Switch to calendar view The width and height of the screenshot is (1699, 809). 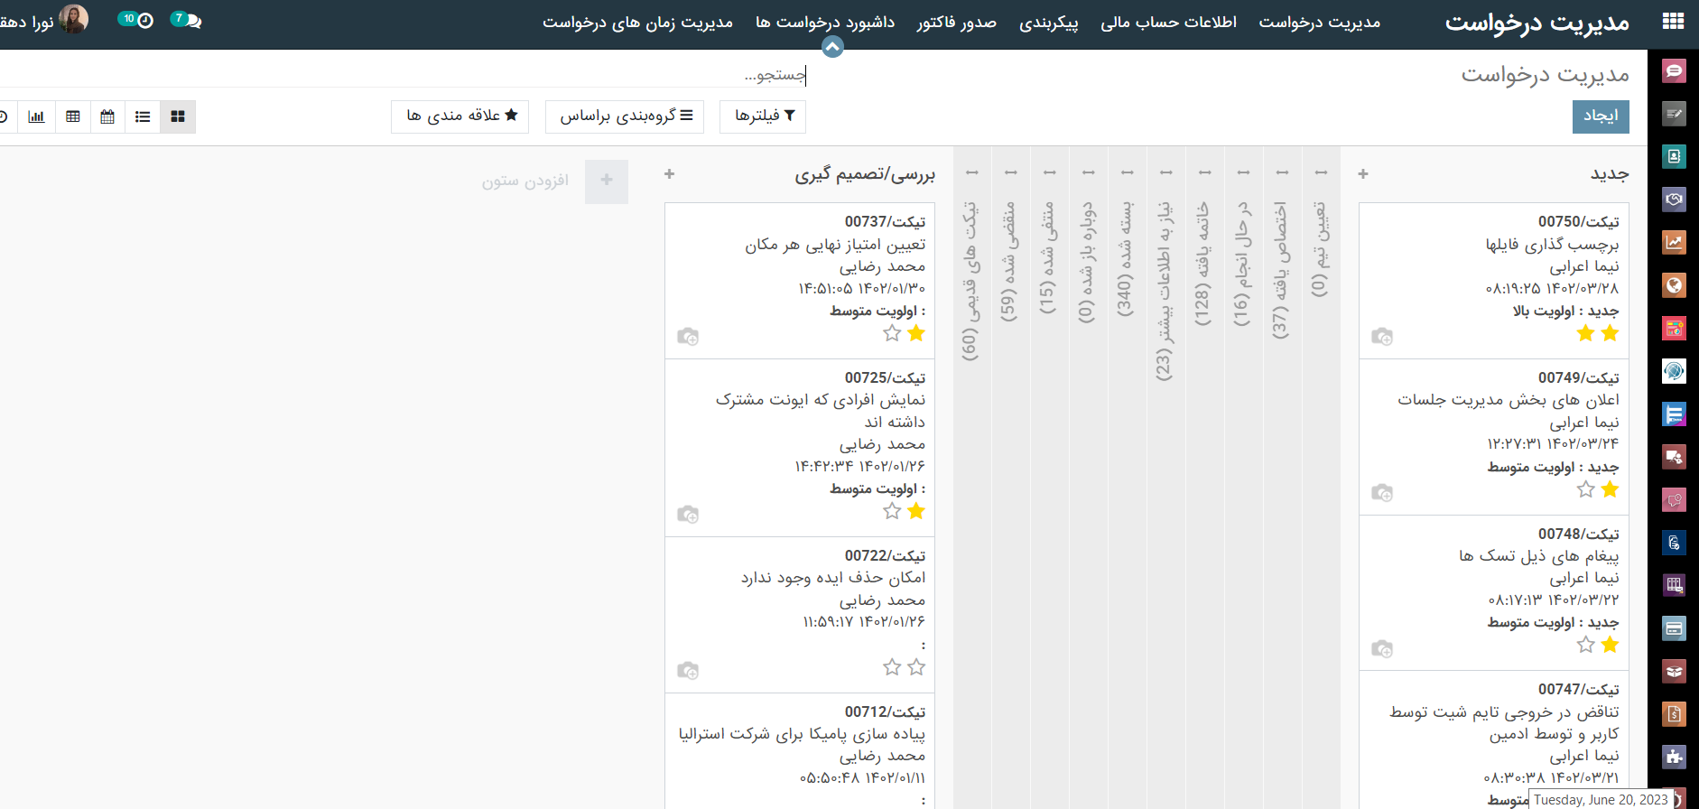[107, 116]
